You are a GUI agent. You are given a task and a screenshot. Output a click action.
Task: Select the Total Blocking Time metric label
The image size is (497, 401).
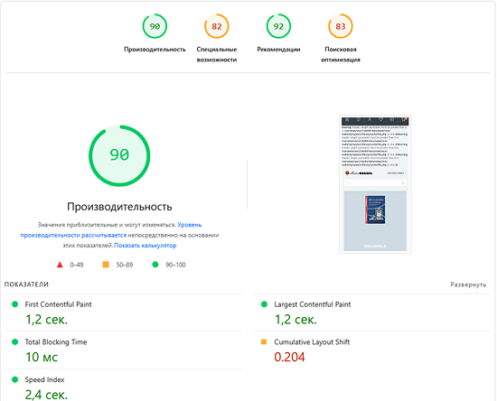tap(56, 341)
